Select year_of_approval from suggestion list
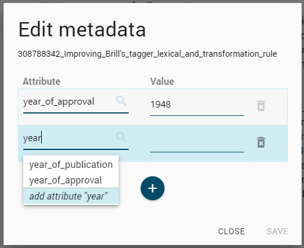Screen dimensions: 304x248 click(71, 180)
